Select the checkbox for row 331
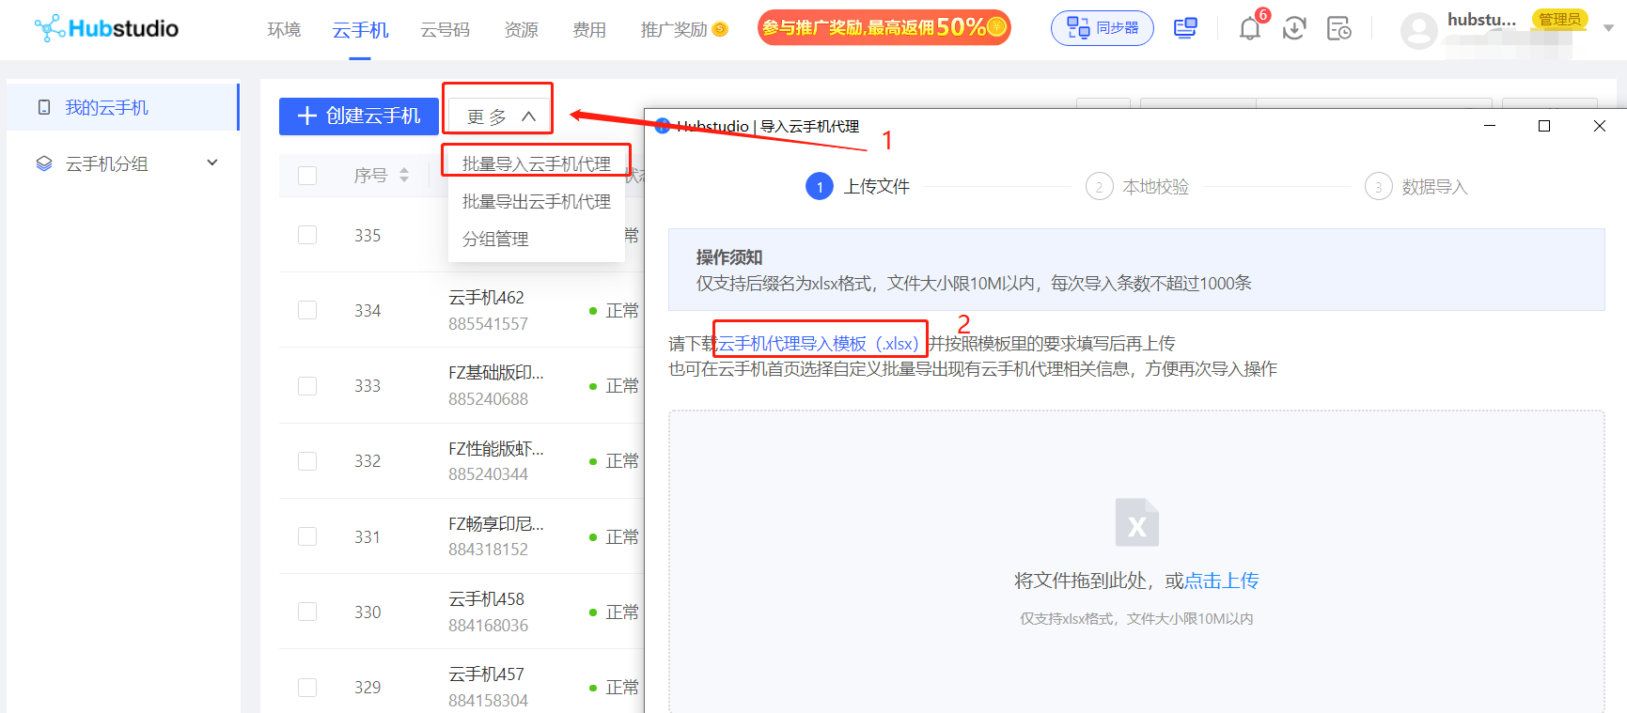Image resolution: width=1627 pixels, height=713 pixels. 307,536
